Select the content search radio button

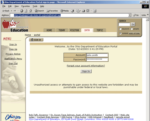point(120,33)
